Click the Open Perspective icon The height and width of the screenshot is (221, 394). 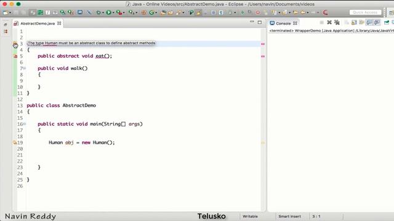pos(392,12)
